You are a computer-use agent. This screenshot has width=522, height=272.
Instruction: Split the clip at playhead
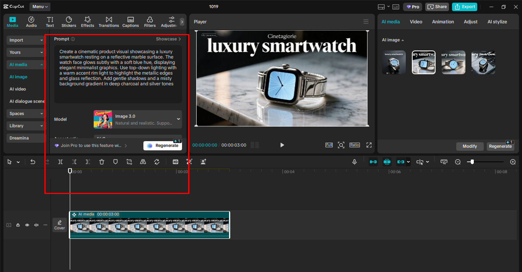60,162
